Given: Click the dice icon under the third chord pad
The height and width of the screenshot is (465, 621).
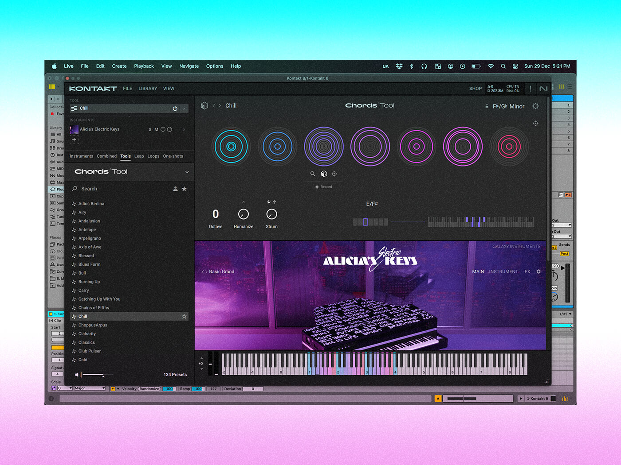Looking at the screenshot, I should point(324,174).
